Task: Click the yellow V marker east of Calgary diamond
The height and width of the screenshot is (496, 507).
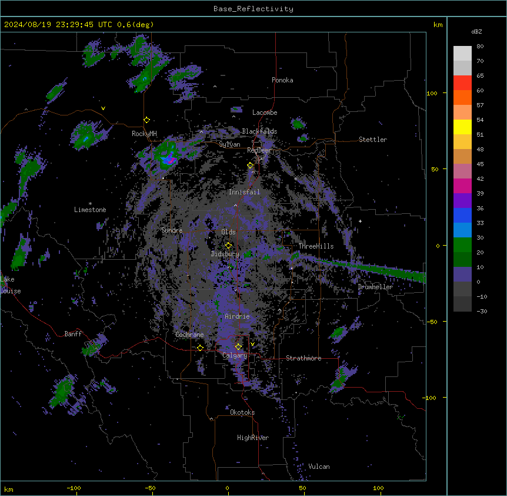Action: tap(252, 344)
